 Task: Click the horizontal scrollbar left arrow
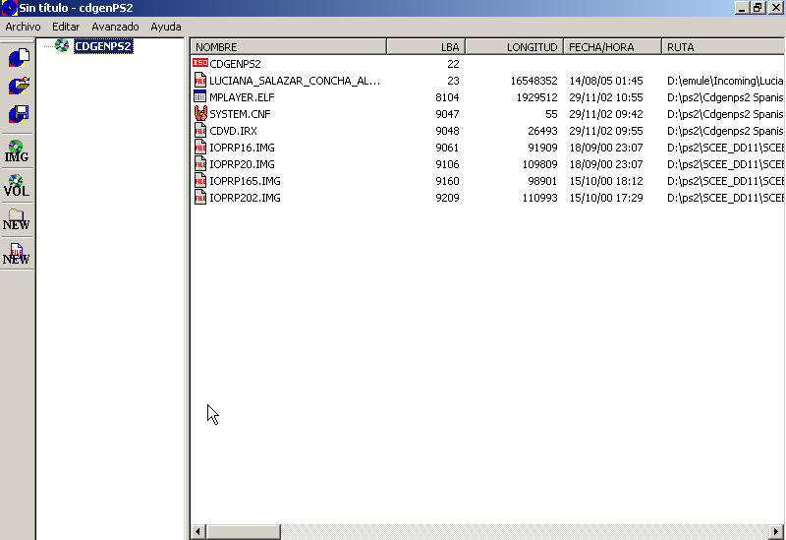coord(198,531)
